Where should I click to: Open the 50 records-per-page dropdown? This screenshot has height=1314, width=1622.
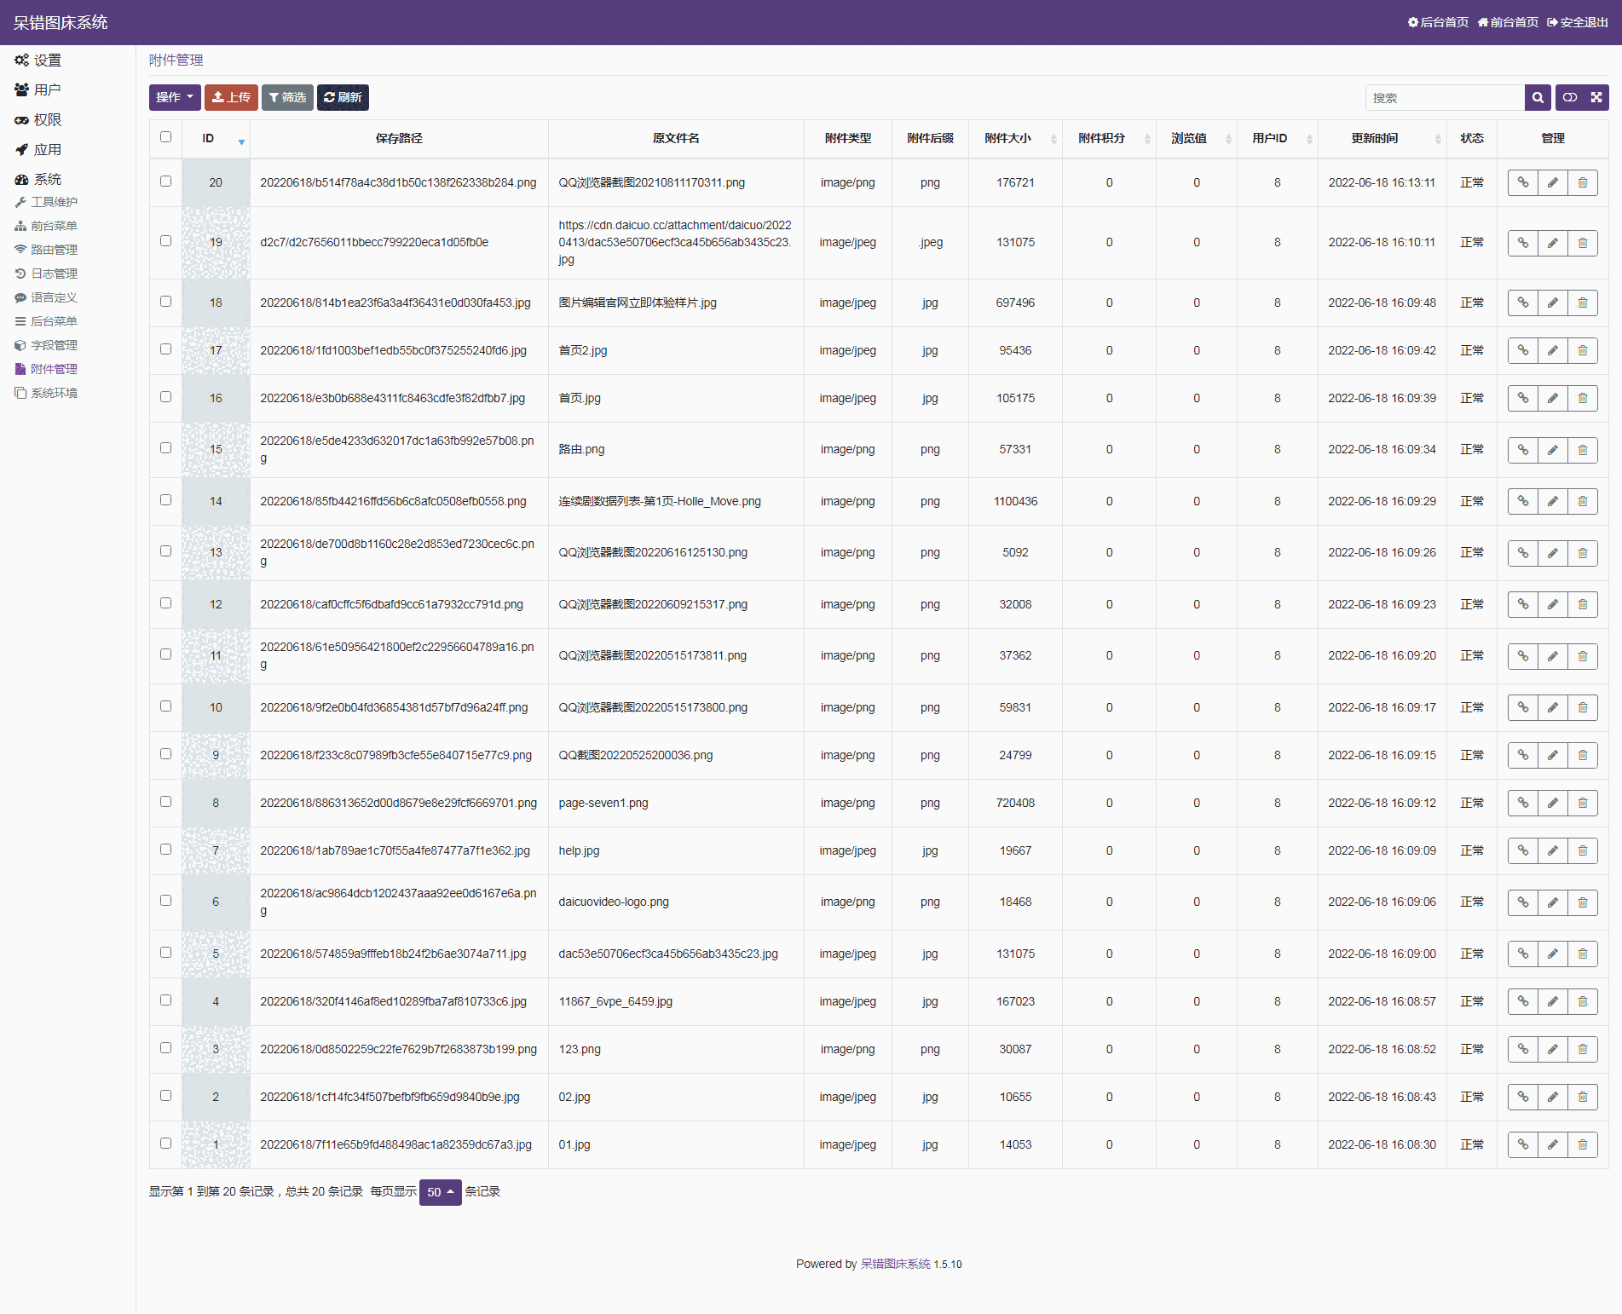pyautogui.click(x=440, y=1192)
